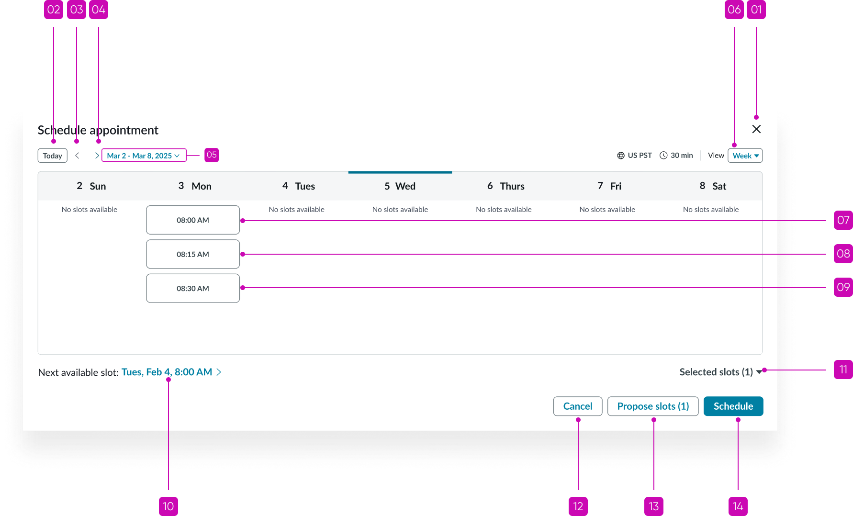The image size is (853, 516).
Task: Click the clock icon showing 30 min duration
Action: (664, 155)
